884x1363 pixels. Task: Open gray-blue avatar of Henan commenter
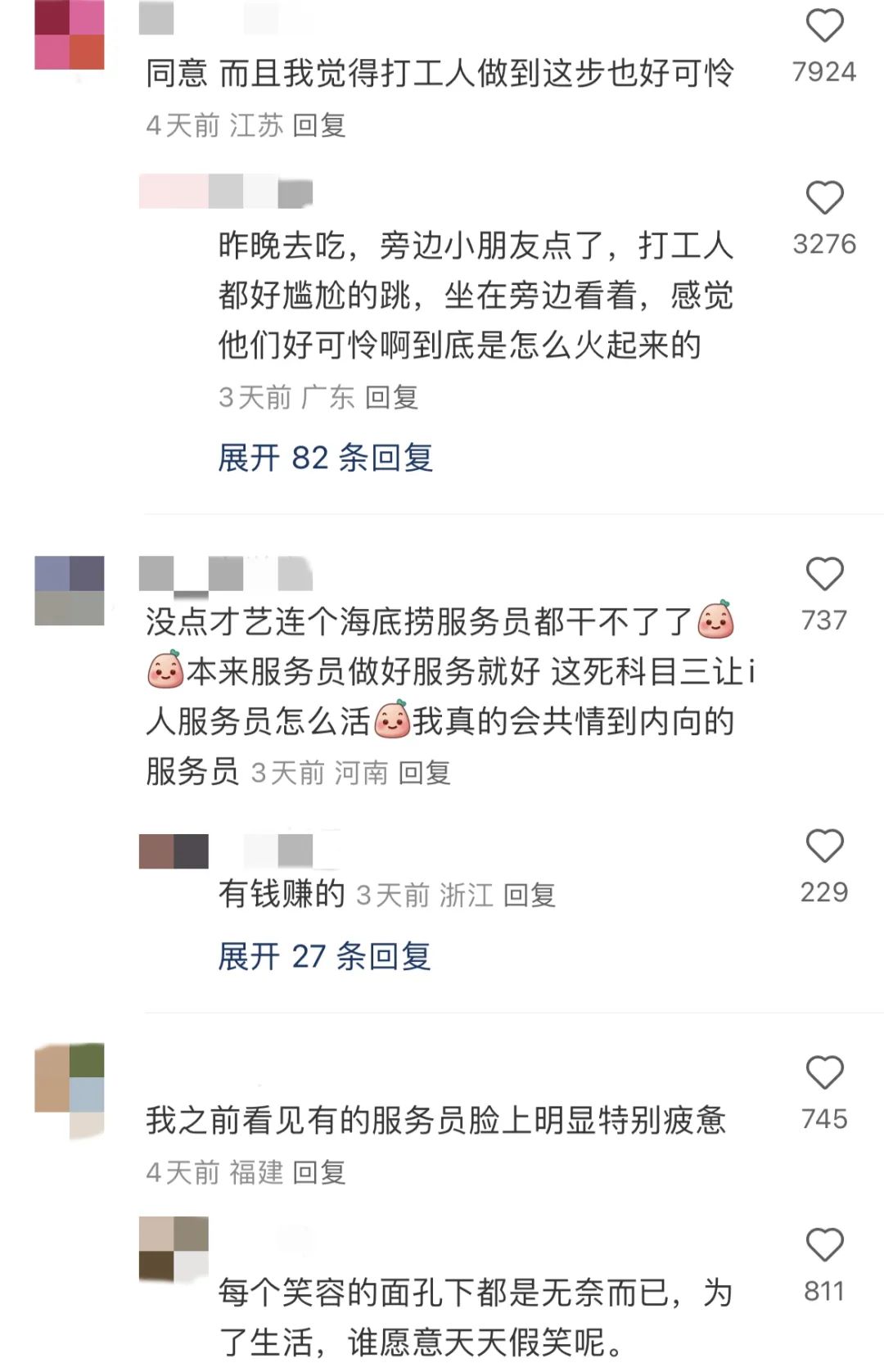tap(70, 591)
